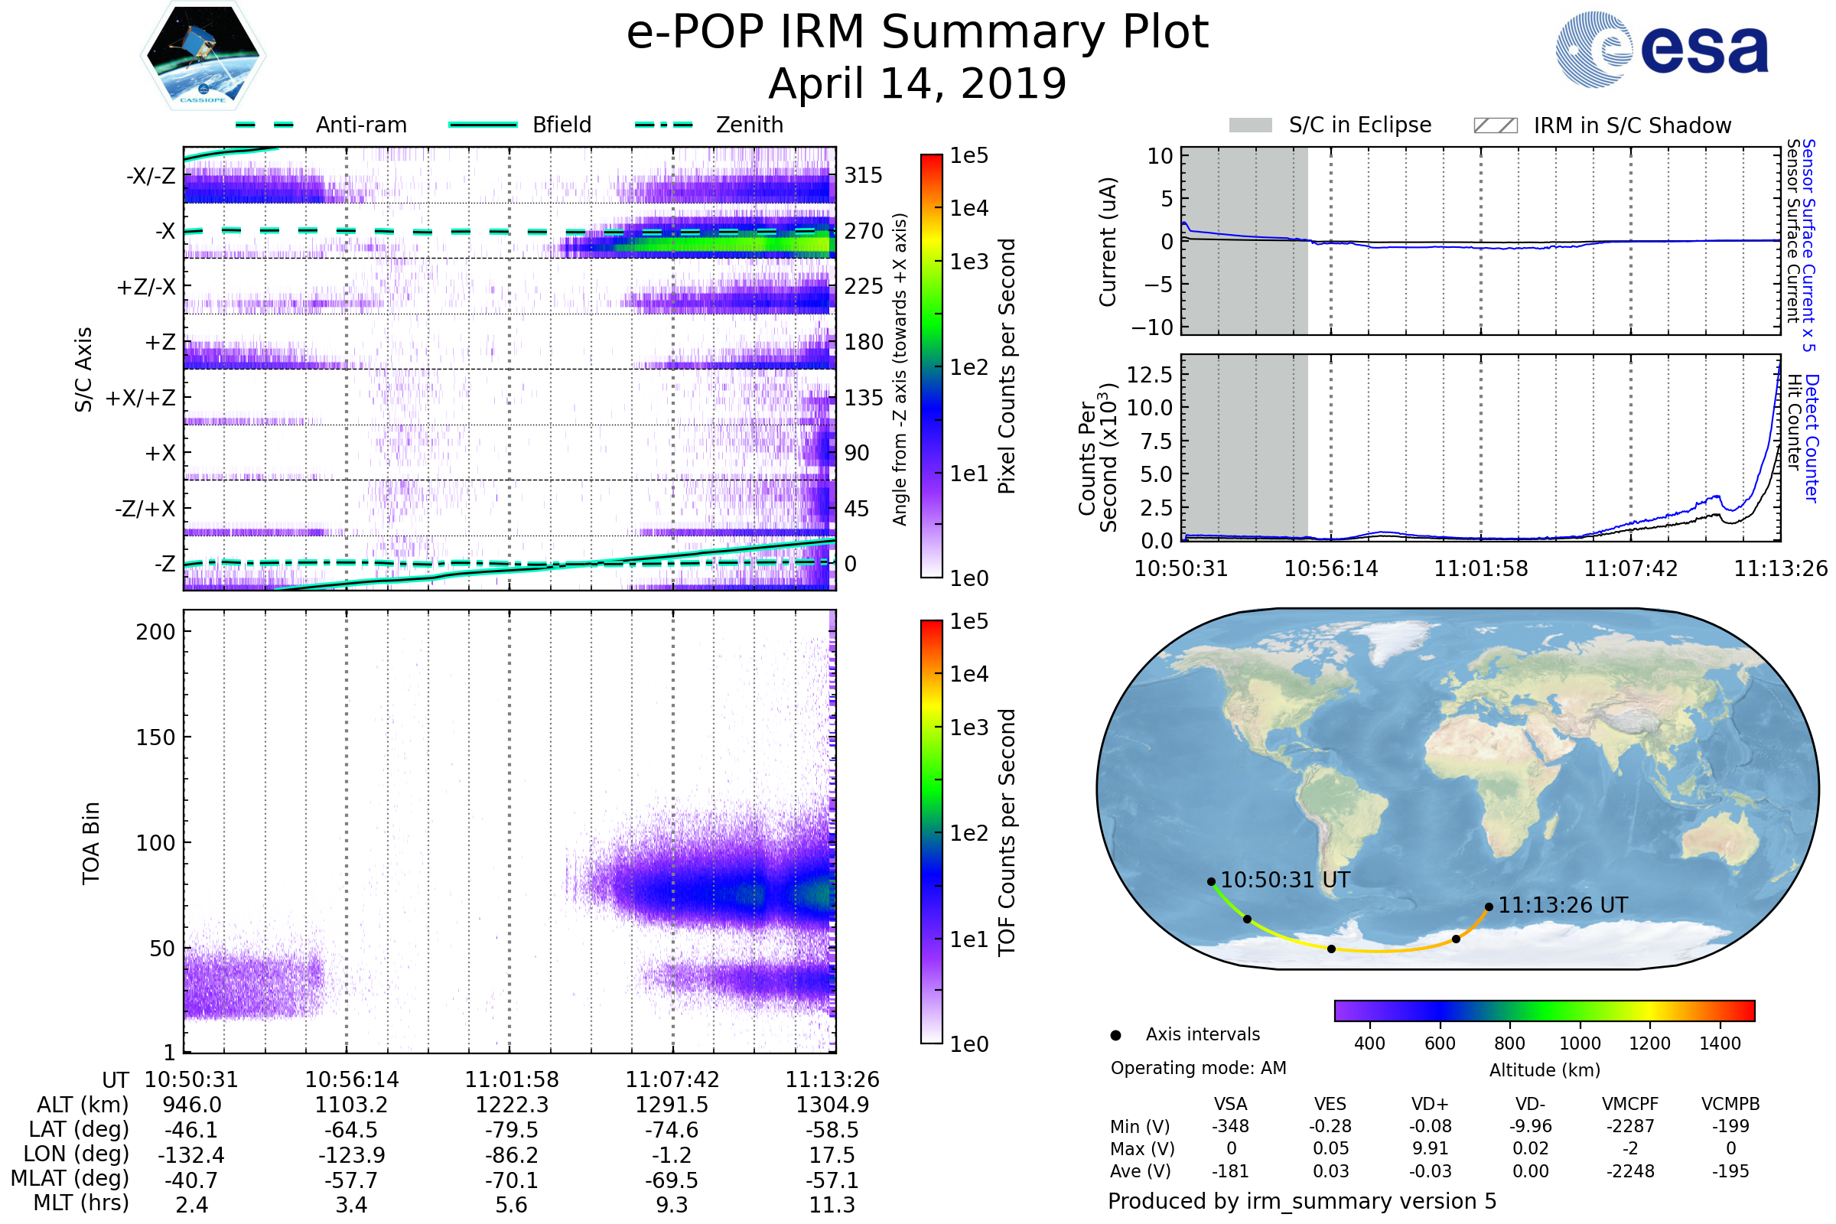Click the e-POP IRM Summary Plot title
Image resolution: width=1836 pixels, height=1224 pixels.
917,33
